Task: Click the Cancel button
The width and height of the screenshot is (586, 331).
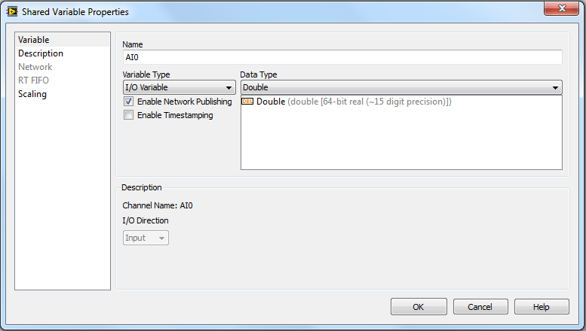Action: click(480, 307)
